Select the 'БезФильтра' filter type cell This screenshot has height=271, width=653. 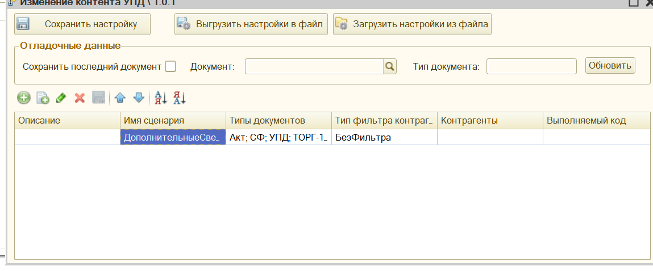click(384, 137)
